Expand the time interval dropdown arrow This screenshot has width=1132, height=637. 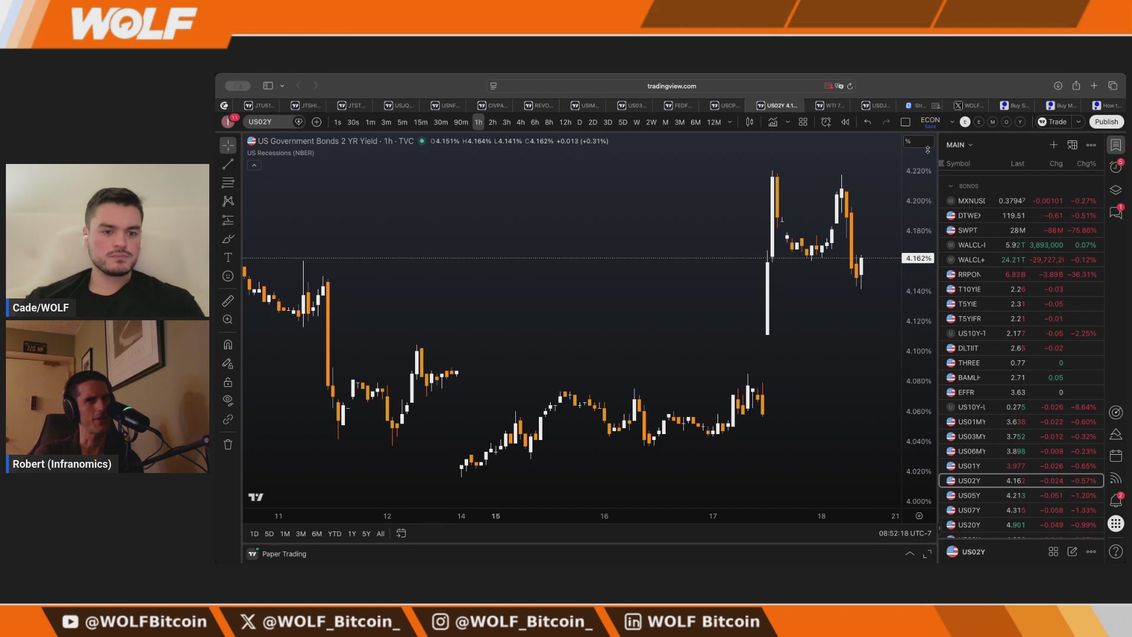pyautogui.click(x=730, y=122)
